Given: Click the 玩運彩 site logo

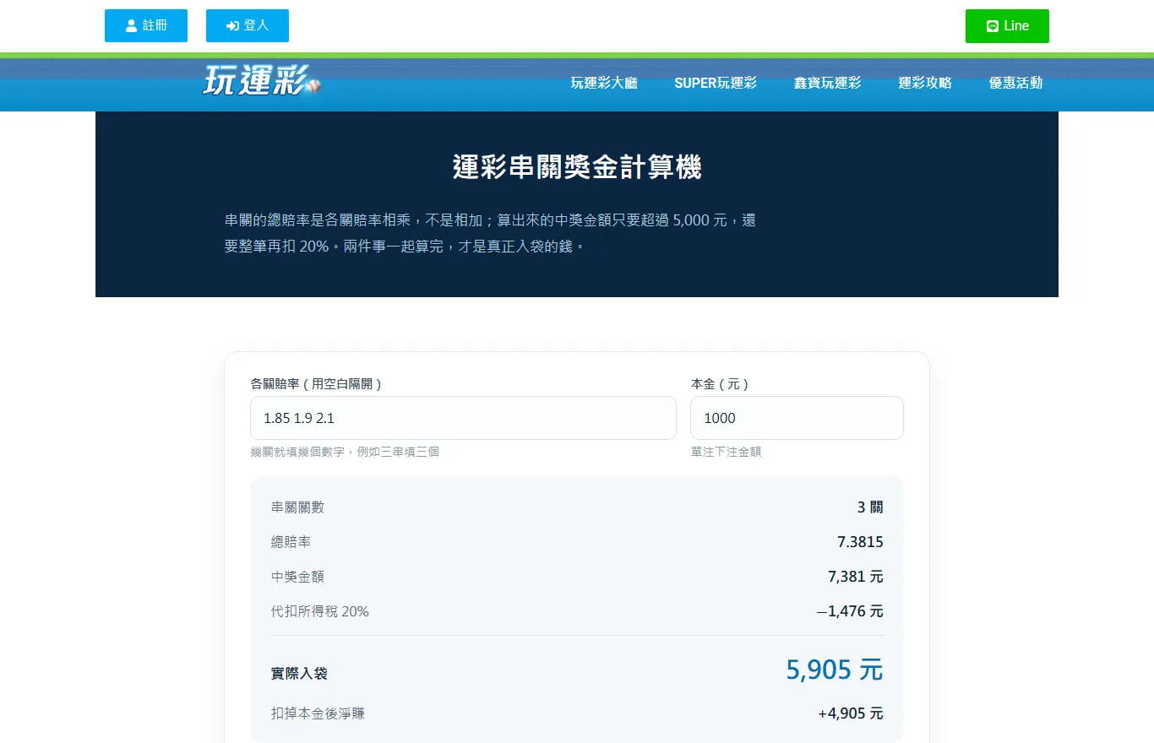Looking at the screenshot, I should click(x=262, y=80).
